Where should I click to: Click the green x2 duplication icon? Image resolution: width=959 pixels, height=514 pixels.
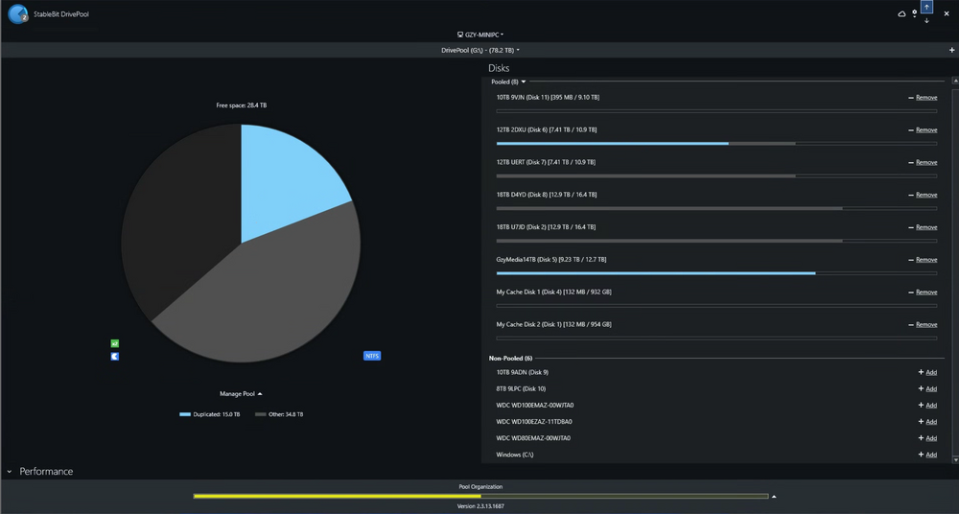(115, 343)
